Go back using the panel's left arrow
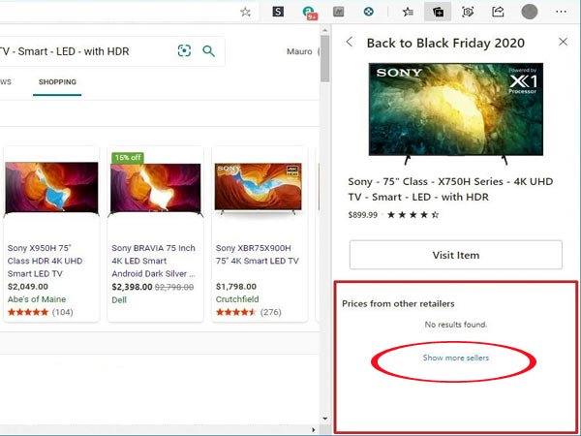The image size is (581, 436). [349, 42]
